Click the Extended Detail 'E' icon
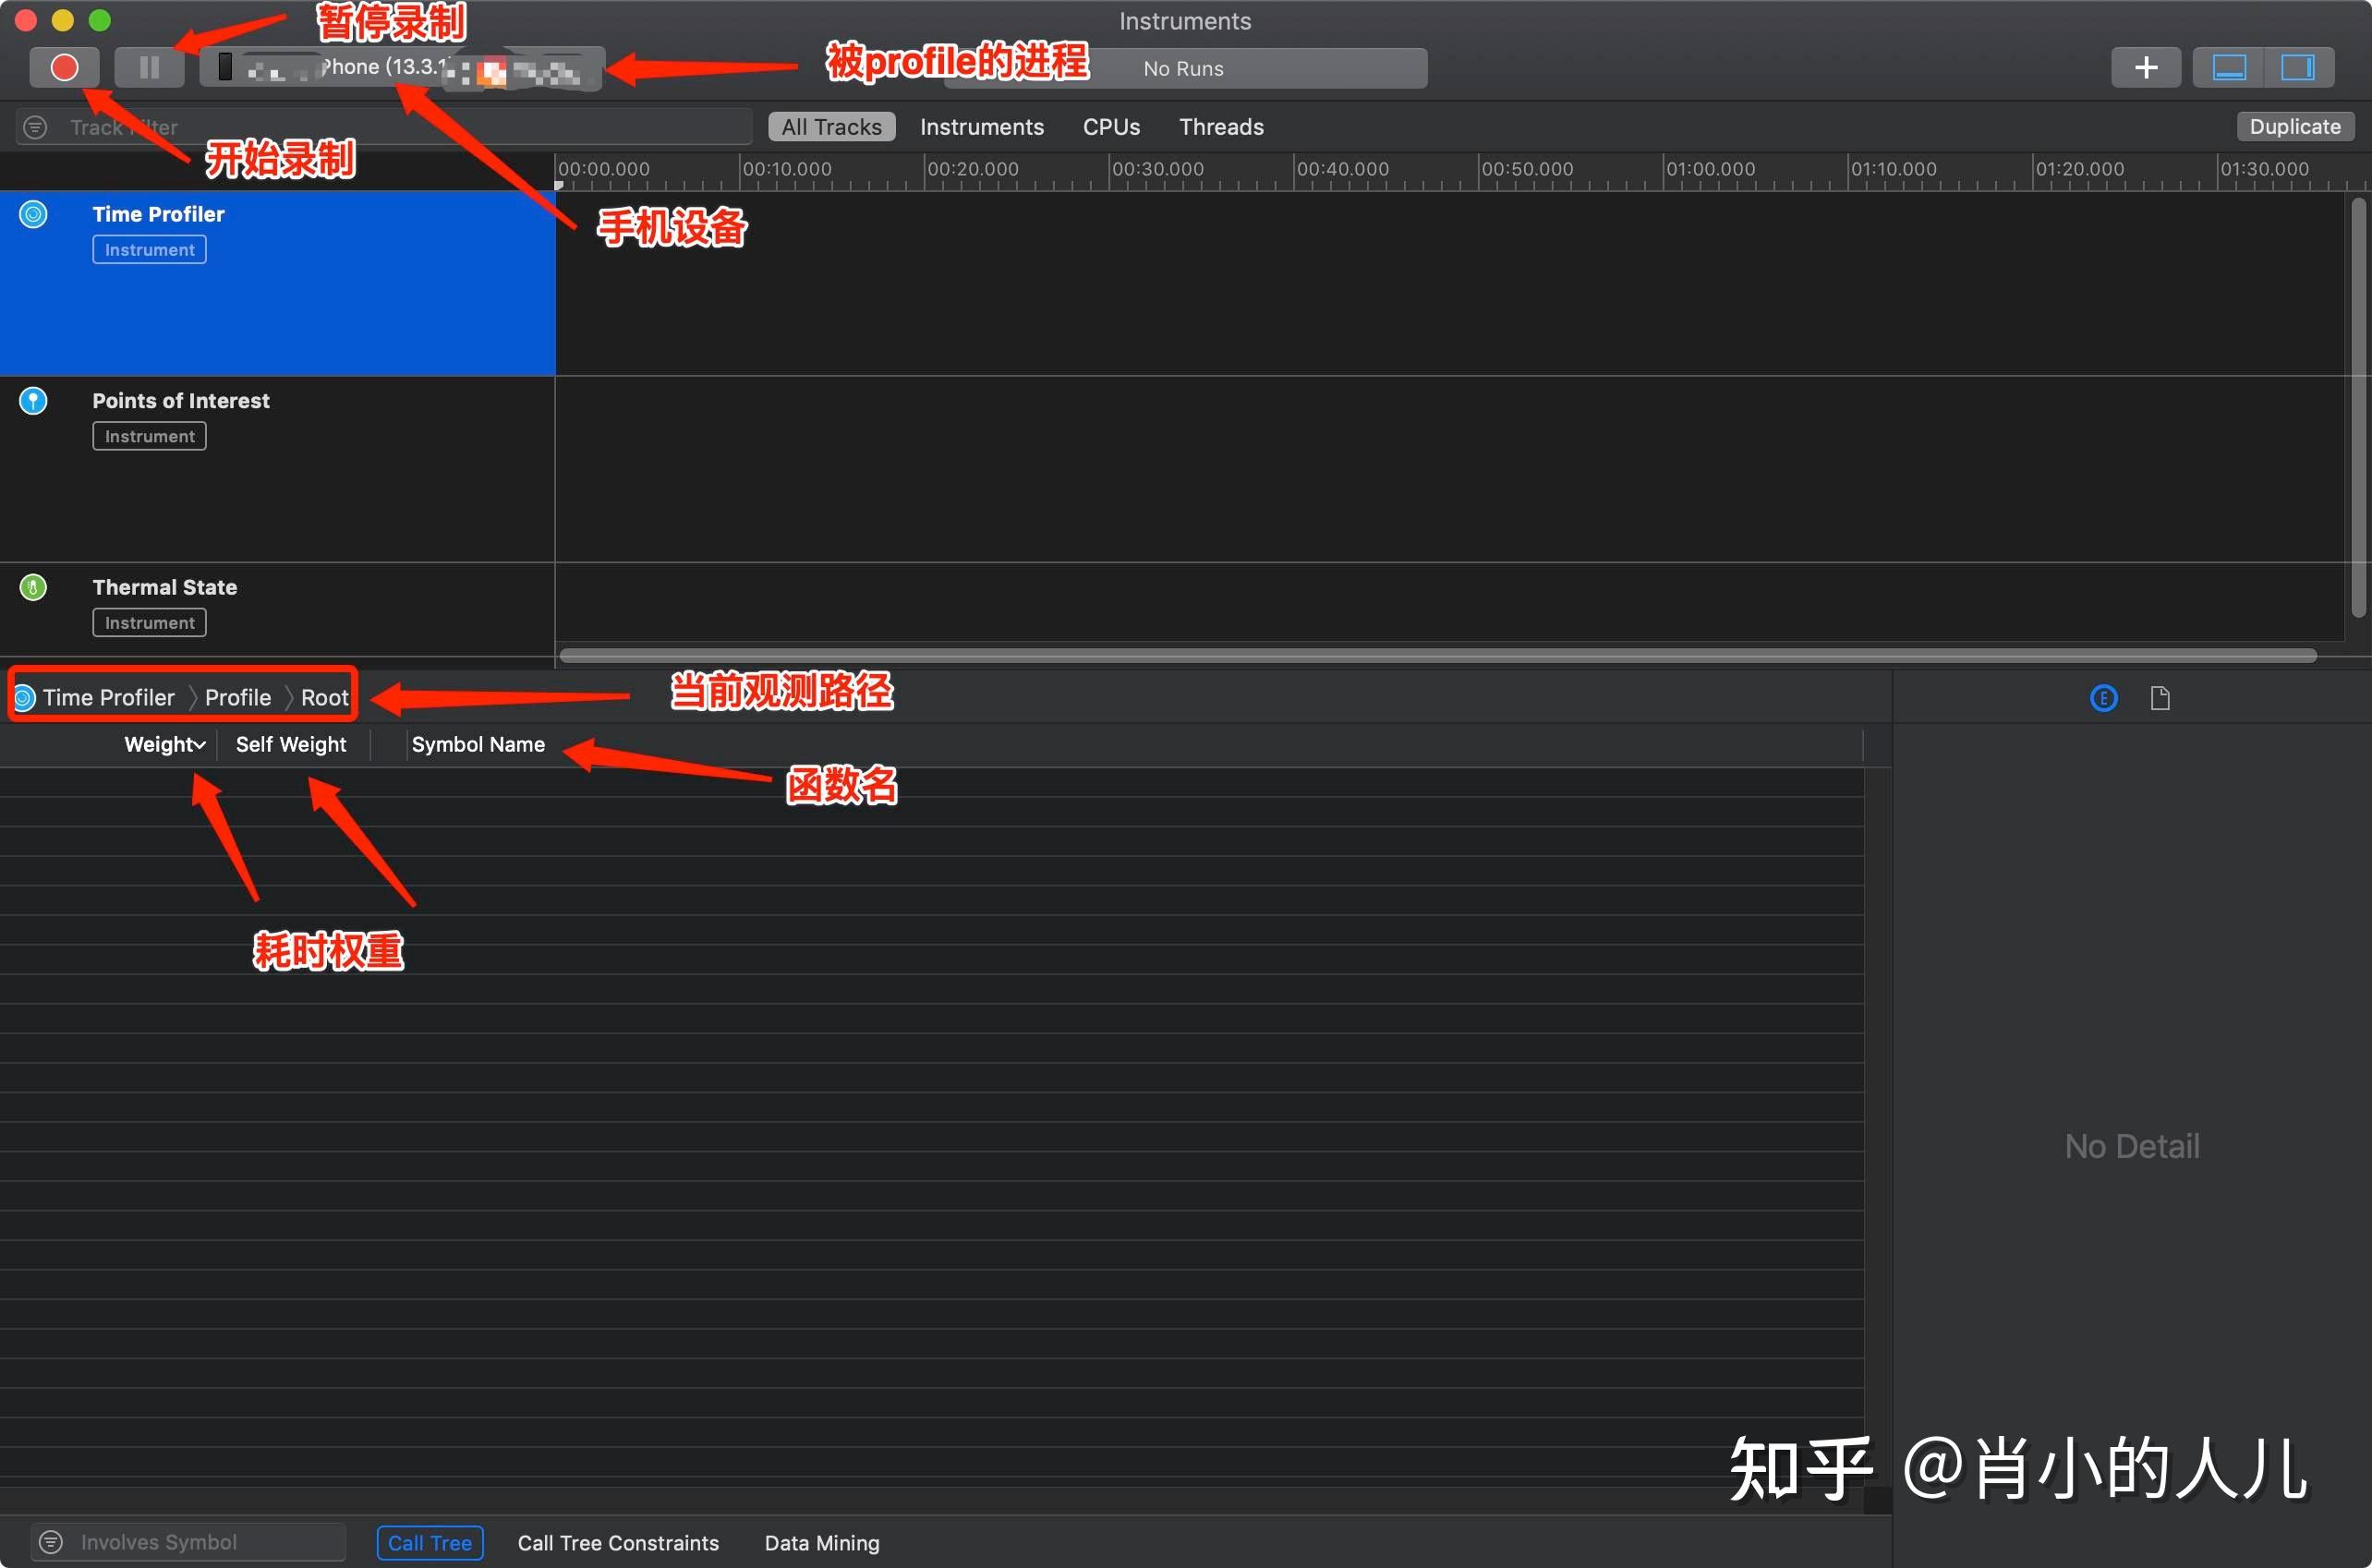2372x1568 pixels. [2102, 697]
